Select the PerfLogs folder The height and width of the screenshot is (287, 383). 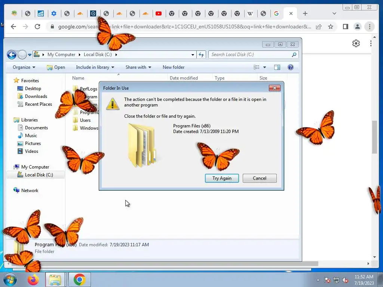point(86,89)
